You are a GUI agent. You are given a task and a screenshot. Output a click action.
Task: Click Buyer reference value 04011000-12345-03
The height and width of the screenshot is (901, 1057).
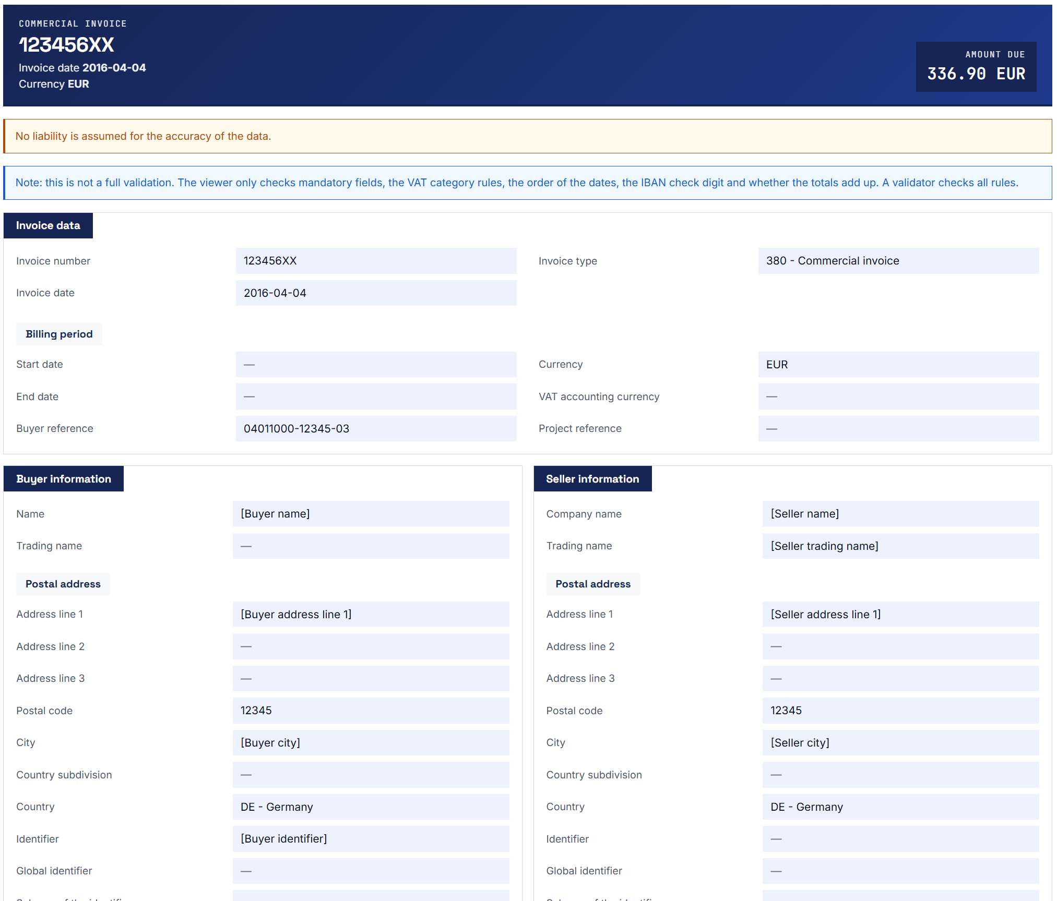(x=376, y=429)
